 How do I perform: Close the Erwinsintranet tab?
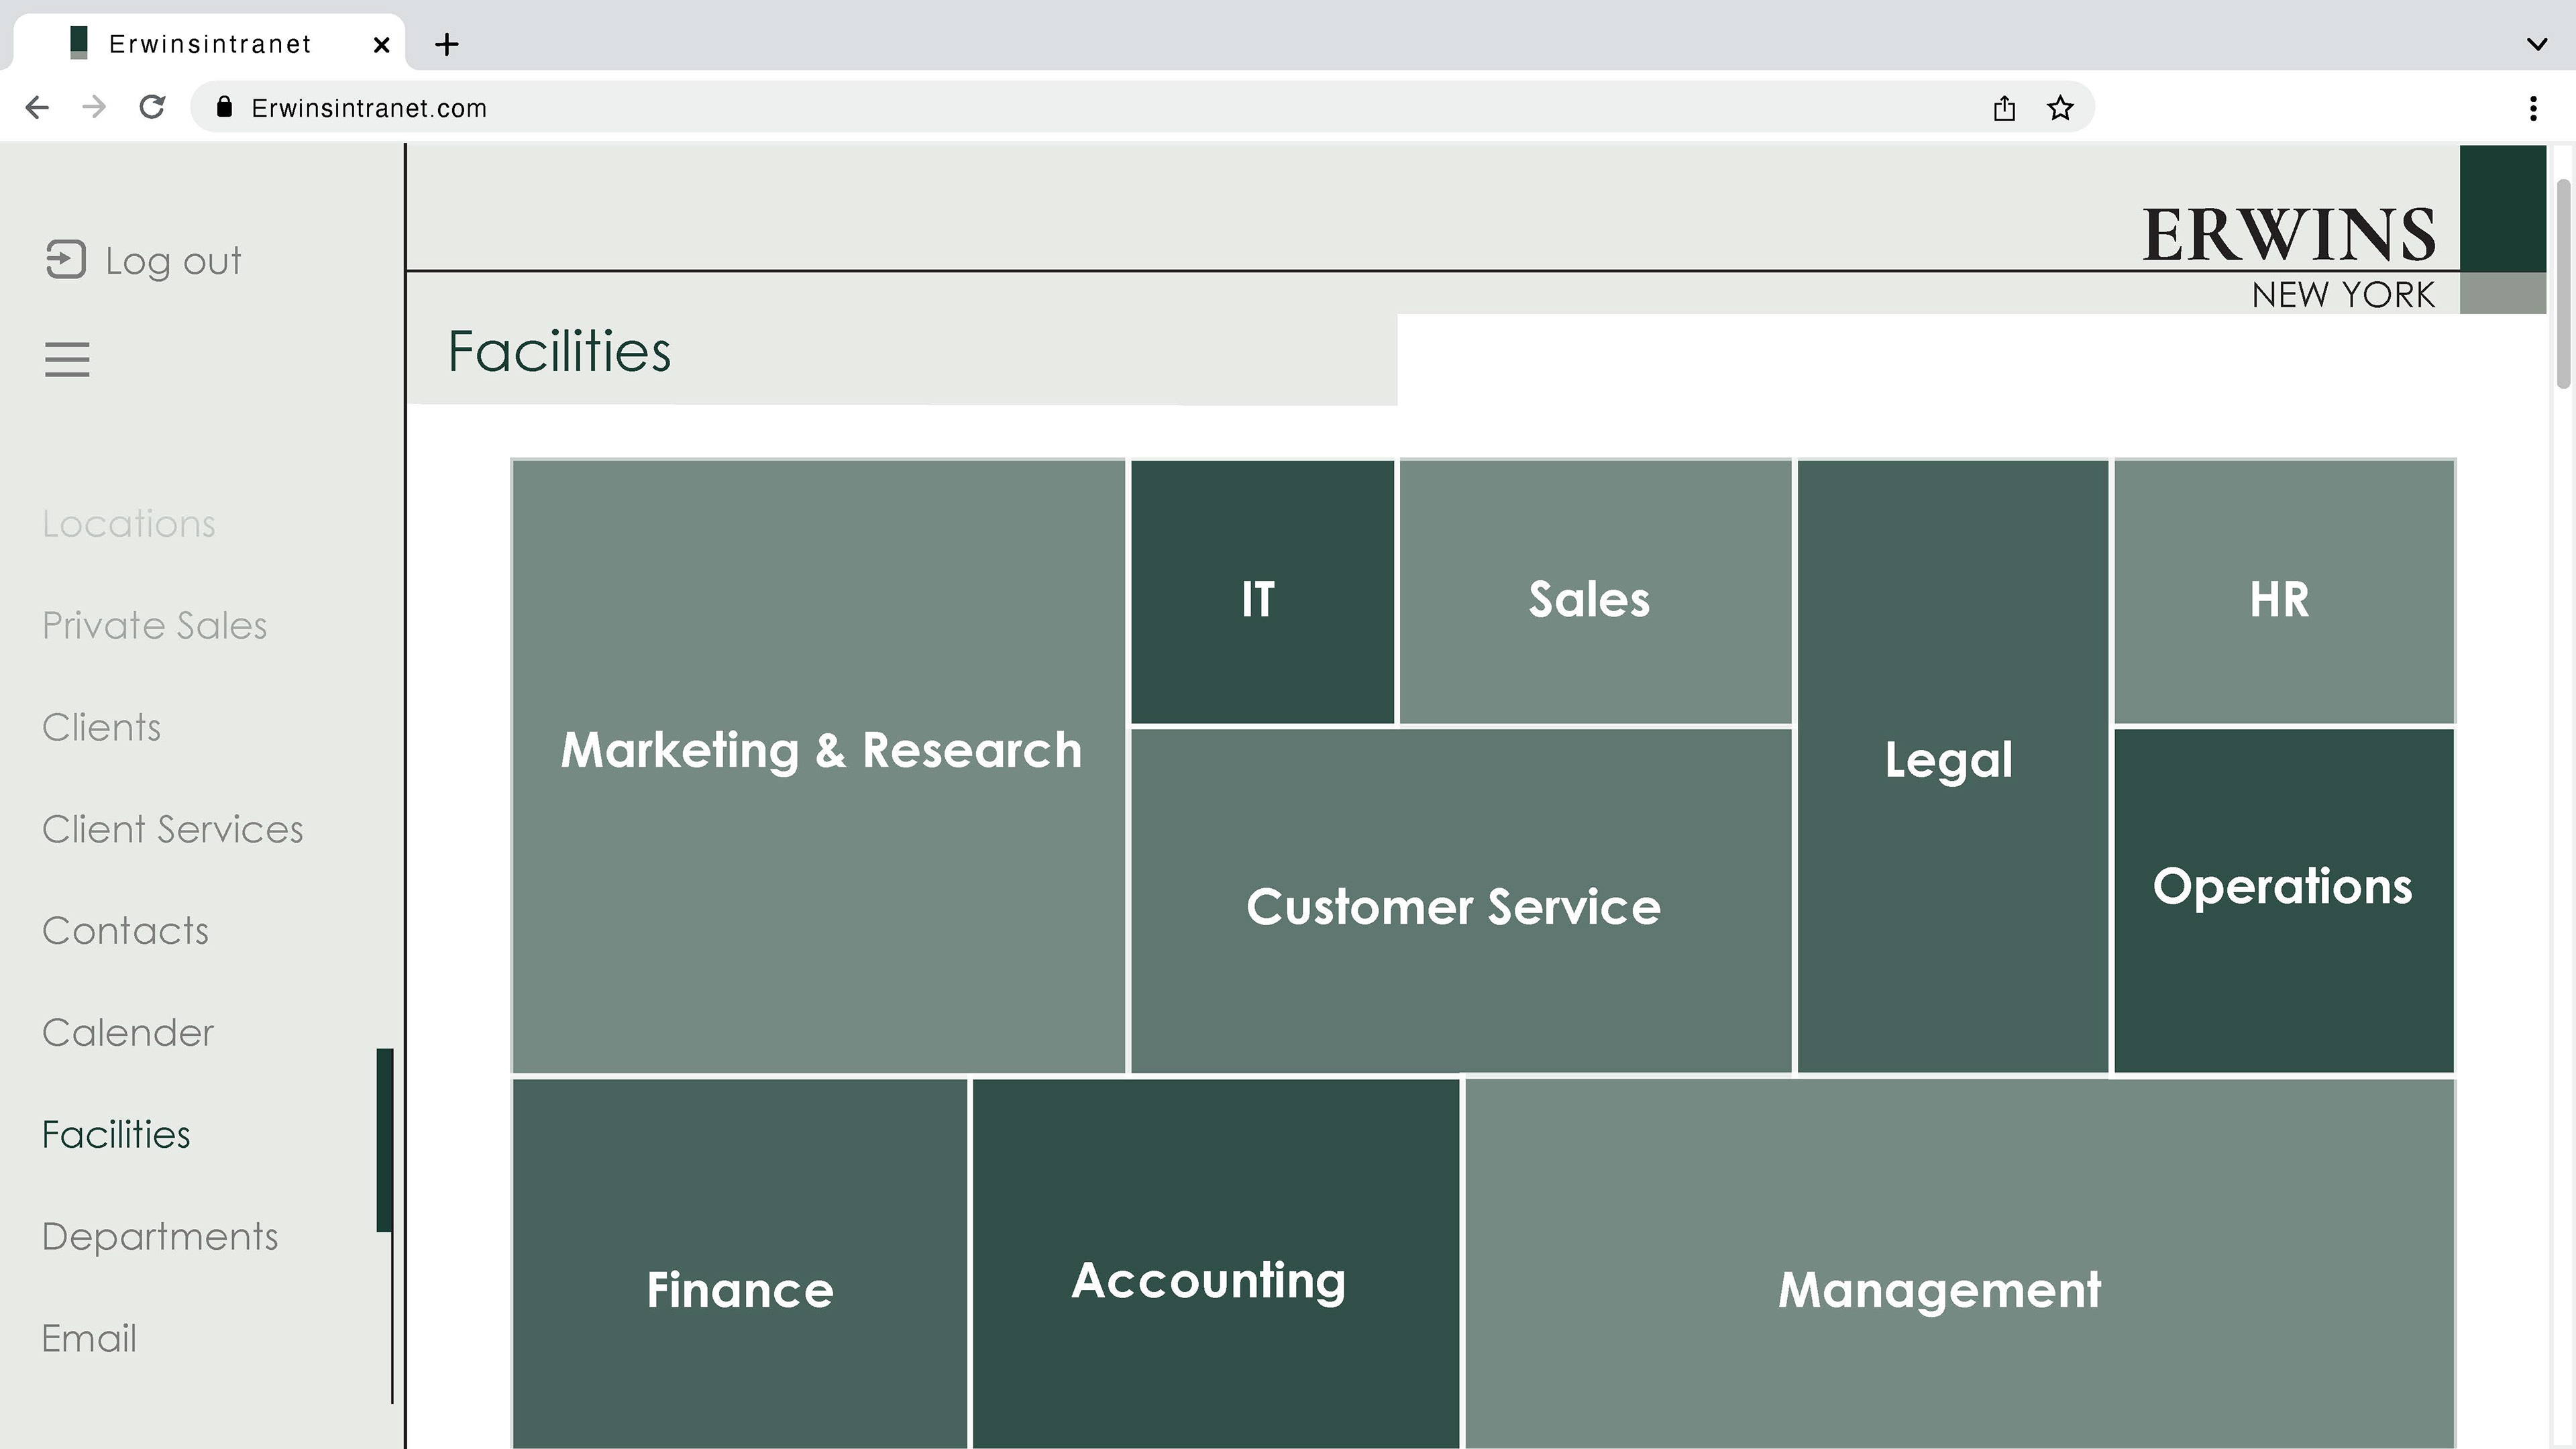(x=381, y=44)
